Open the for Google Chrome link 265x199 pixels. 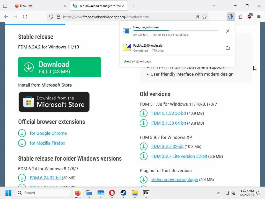[x=48, y=133]
